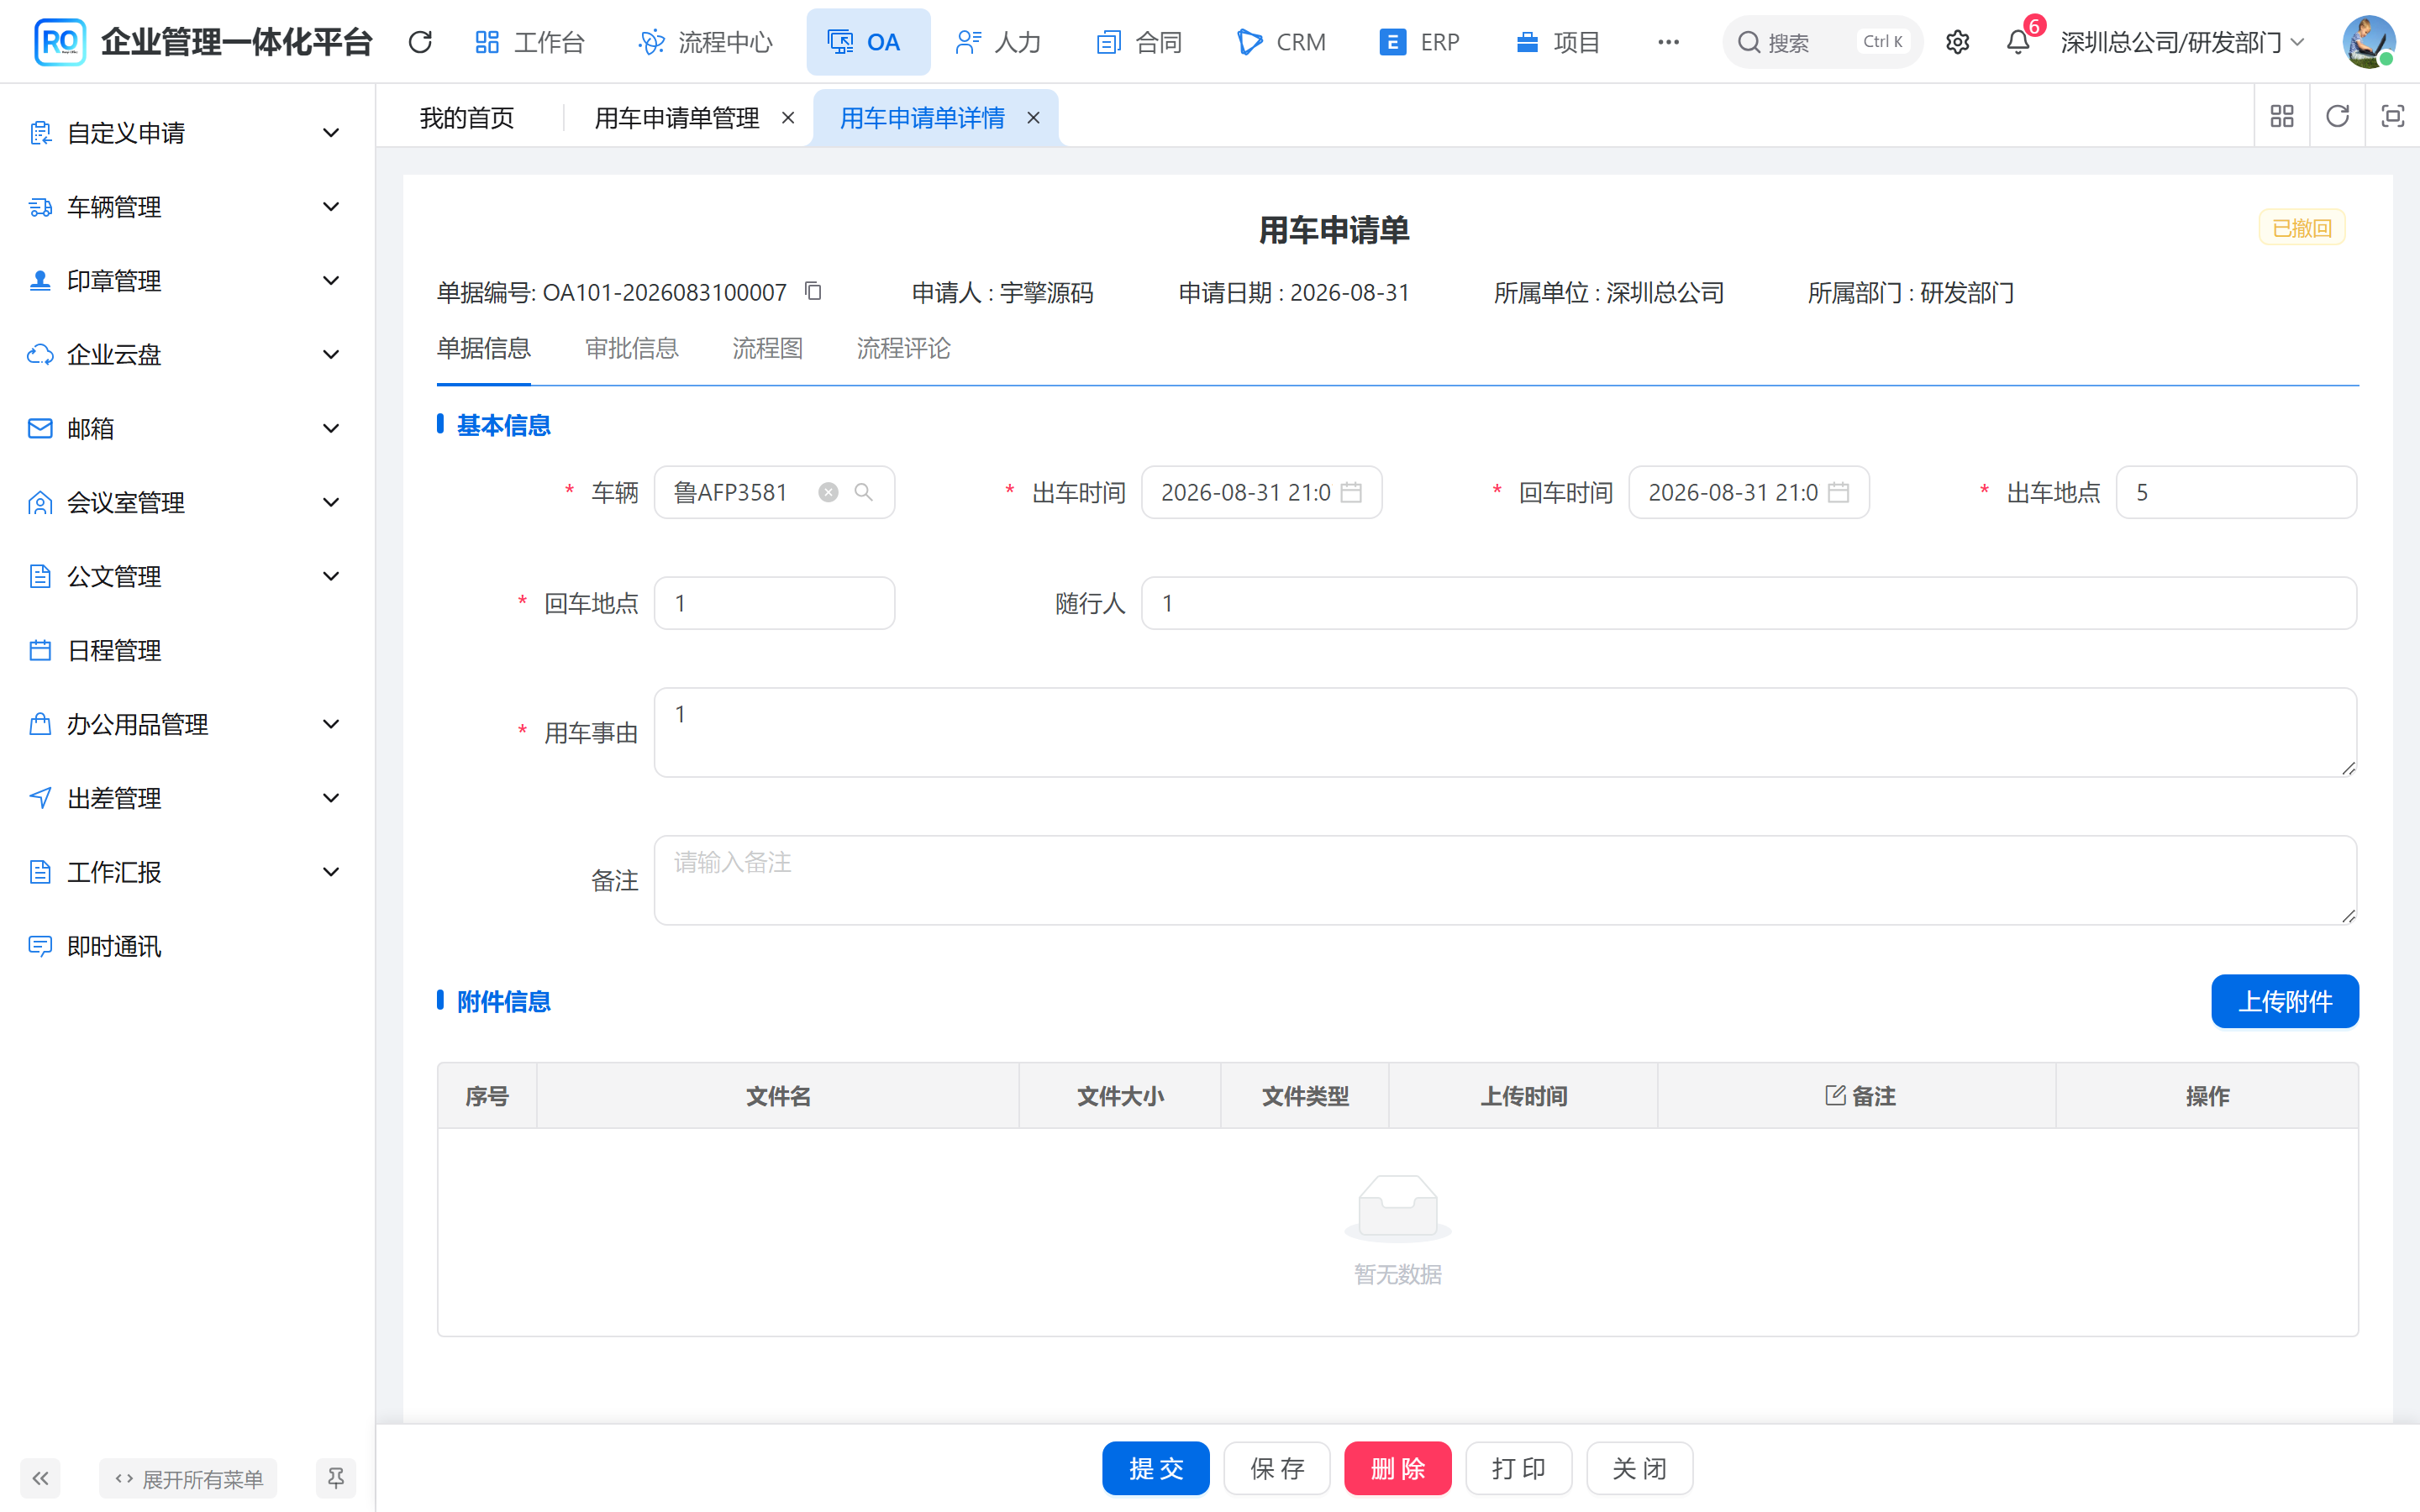Search vehicles with the magnifier icon

pyautogui.click(x=863, y=492)
